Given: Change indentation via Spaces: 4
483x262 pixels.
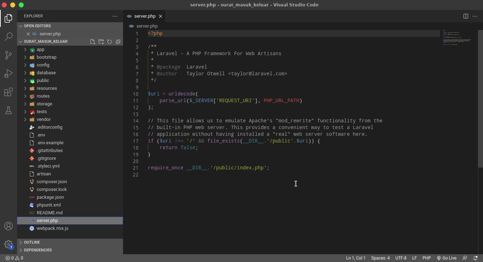Looking at the screenshot, I should [380, 258].
